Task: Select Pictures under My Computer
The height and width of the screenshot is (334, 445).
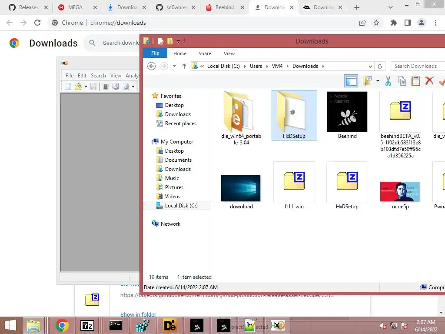Action: (174, 187)
